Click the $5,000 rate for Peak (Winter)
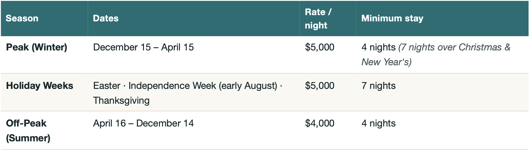The width and height of the screenshot is (530, 151). pos(320,47)
